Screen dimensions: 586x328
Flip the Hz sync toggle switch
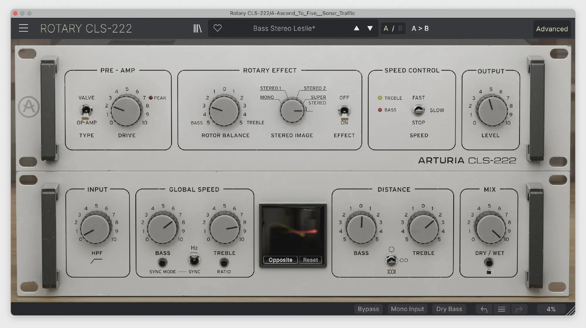click(194, 259)
